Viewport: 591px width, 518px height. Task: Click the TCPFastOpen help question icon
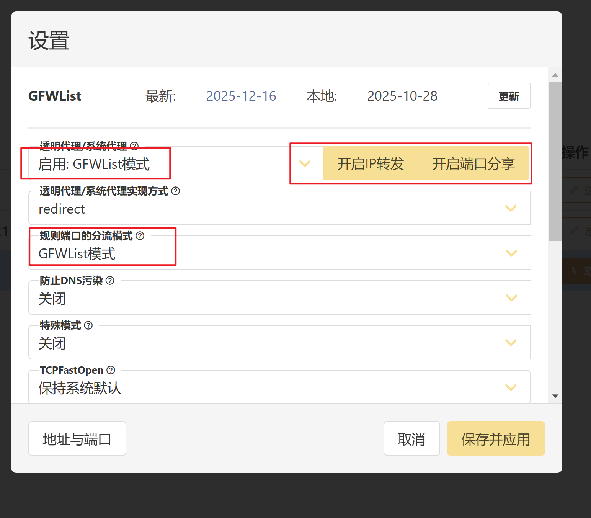click(111, 370)
